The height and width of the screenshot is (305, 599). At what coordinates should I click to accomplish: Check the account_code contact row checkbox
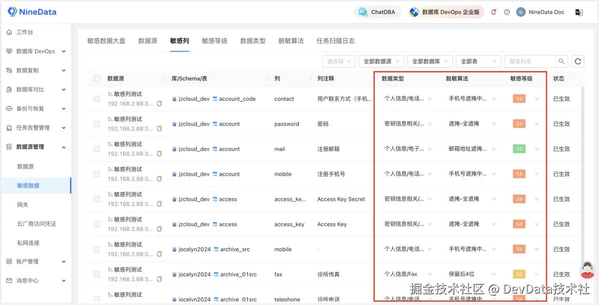(97, 99)
